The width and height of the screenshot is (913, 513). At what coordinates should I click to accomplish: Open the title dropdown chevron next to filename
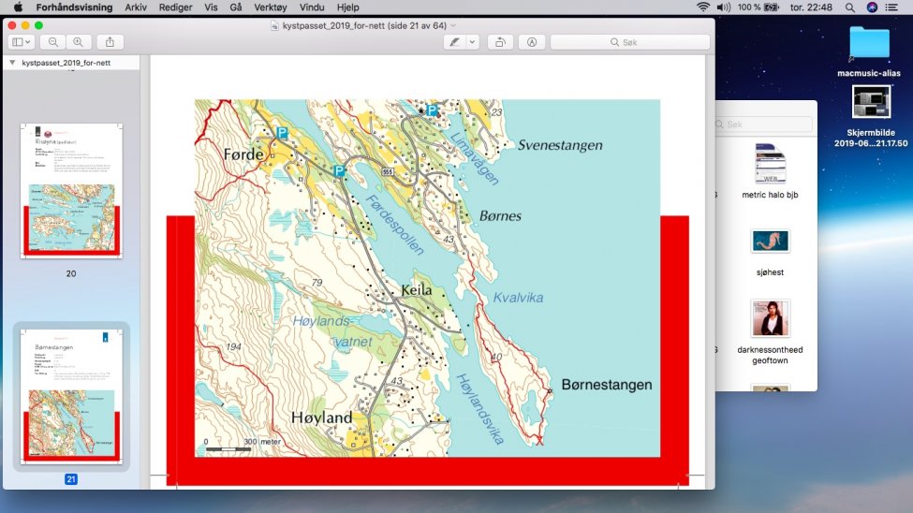tap(453, 25)
